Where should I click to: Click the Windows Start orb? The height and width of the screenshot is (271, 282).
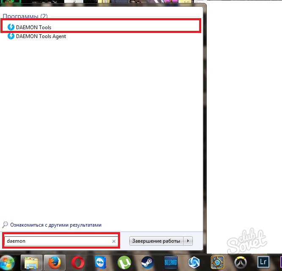click(7, 263)
